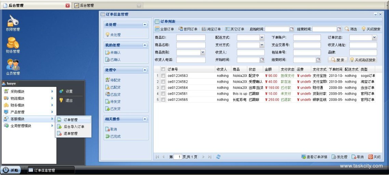
Task: Open the 配送方式 dropdown
Action: click(262, 38)
